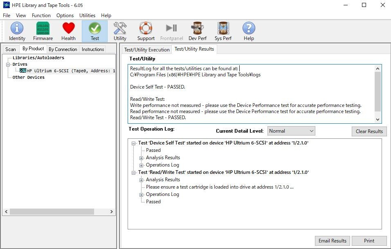This screenshot has width=391, height=249.
Task: Click the device tree horizontal scrollbar thumb
Action: 52,212
